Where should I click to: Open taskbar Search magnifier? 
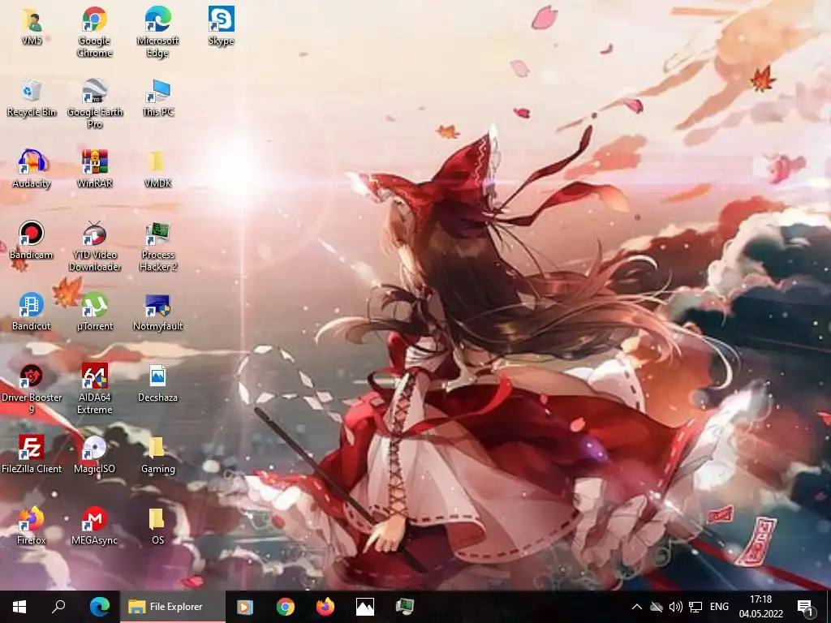point(58,607)
